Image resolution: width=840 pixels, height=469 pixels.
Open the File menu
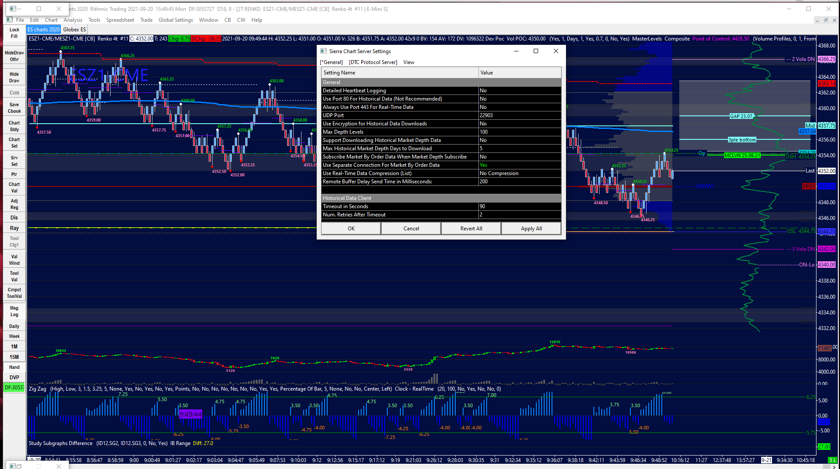(20, 20)
